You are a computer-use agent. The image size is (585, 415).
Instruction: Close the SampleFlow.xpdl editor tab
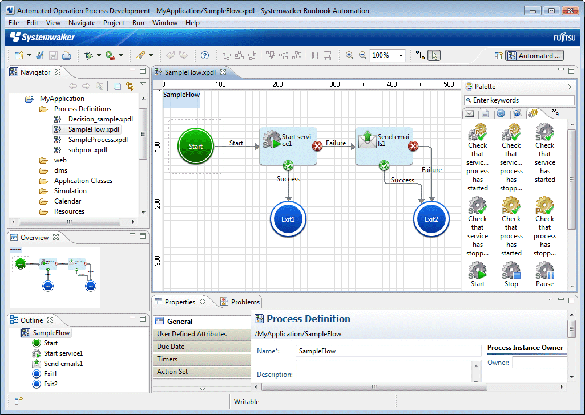click(x=223, y=71)
